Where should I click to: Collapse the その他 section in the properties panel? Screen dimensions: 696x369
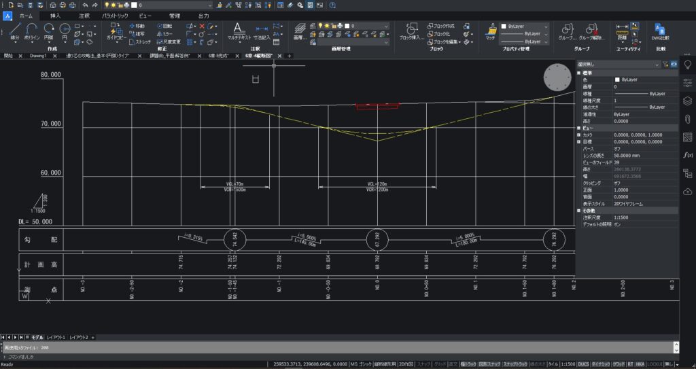pos(579,211)
